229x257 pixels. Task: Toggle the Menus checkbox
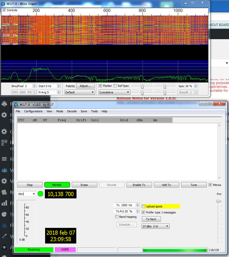pos(210,185)
